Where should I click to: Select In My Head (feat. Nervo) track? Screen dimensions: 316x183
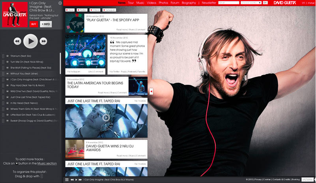click(x=24, y=103)
